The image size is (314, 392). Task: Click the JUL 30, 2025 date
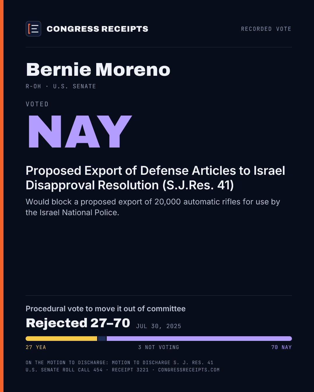[159, 326]
